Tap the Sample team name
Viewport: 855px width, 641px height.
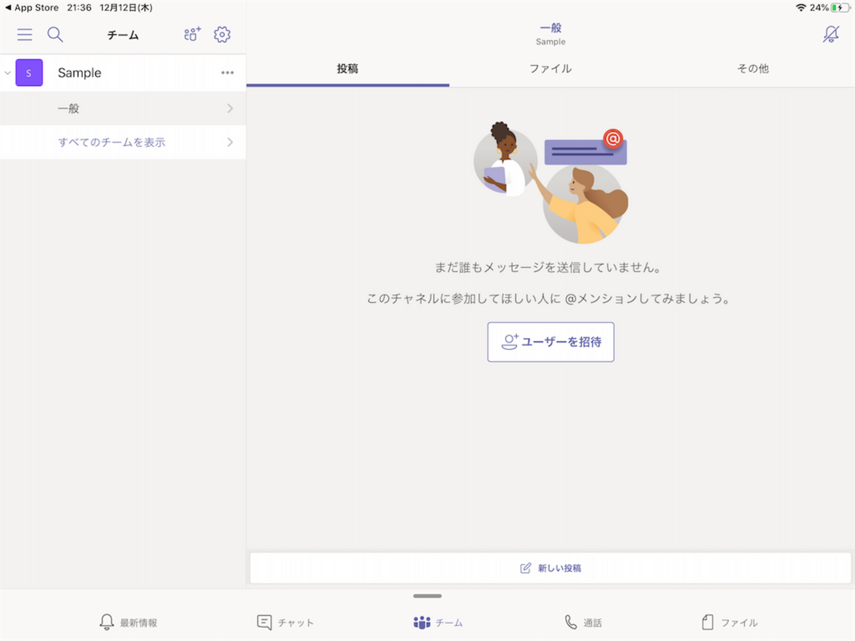(x=80, y=73)
